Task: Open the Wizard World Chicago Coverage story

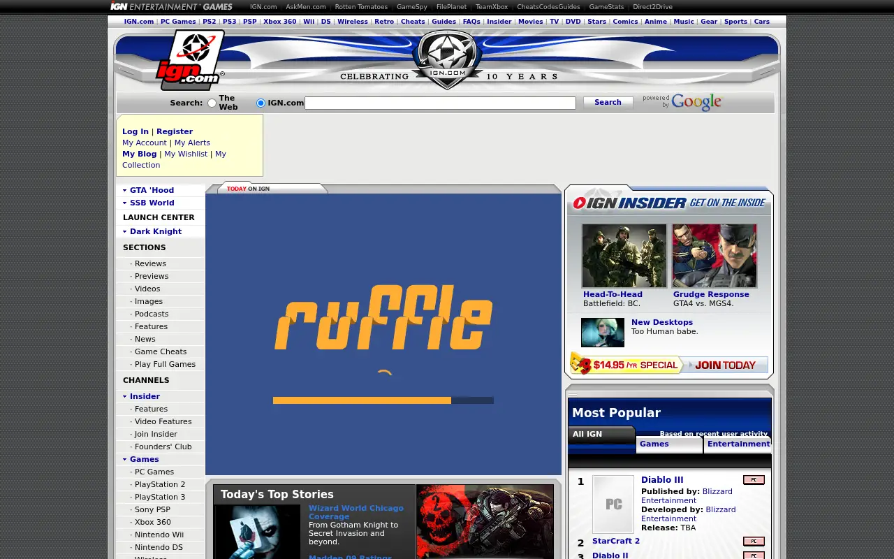Action: point(356,512)
